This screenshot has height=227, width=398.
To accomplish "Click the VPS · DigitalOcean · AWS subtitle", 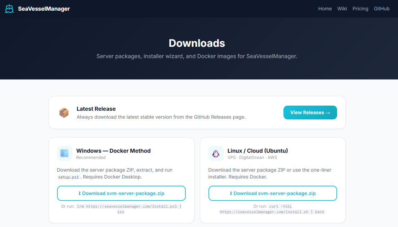I will [252, 158].
